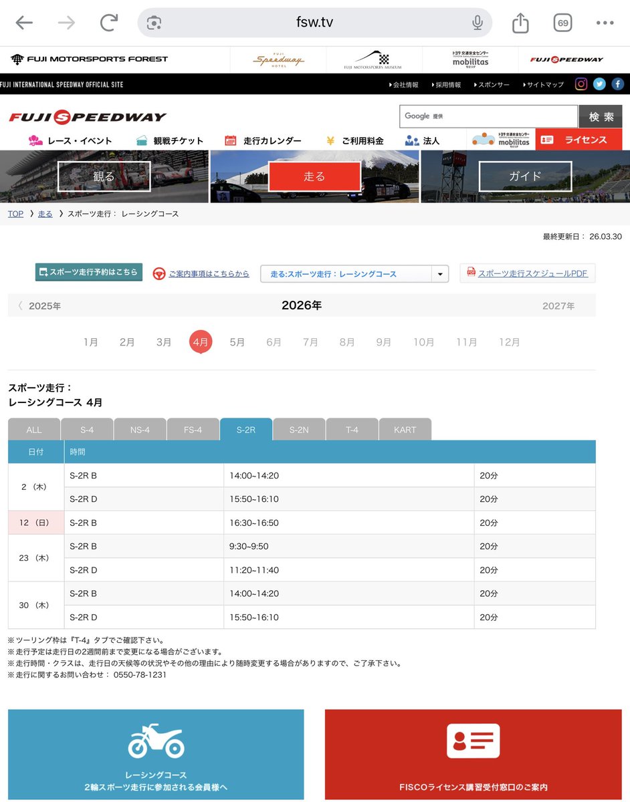Open the Instagram icon link
This screenshot has width=630, height=802.
pyautogui.click(x=582, y=84)
